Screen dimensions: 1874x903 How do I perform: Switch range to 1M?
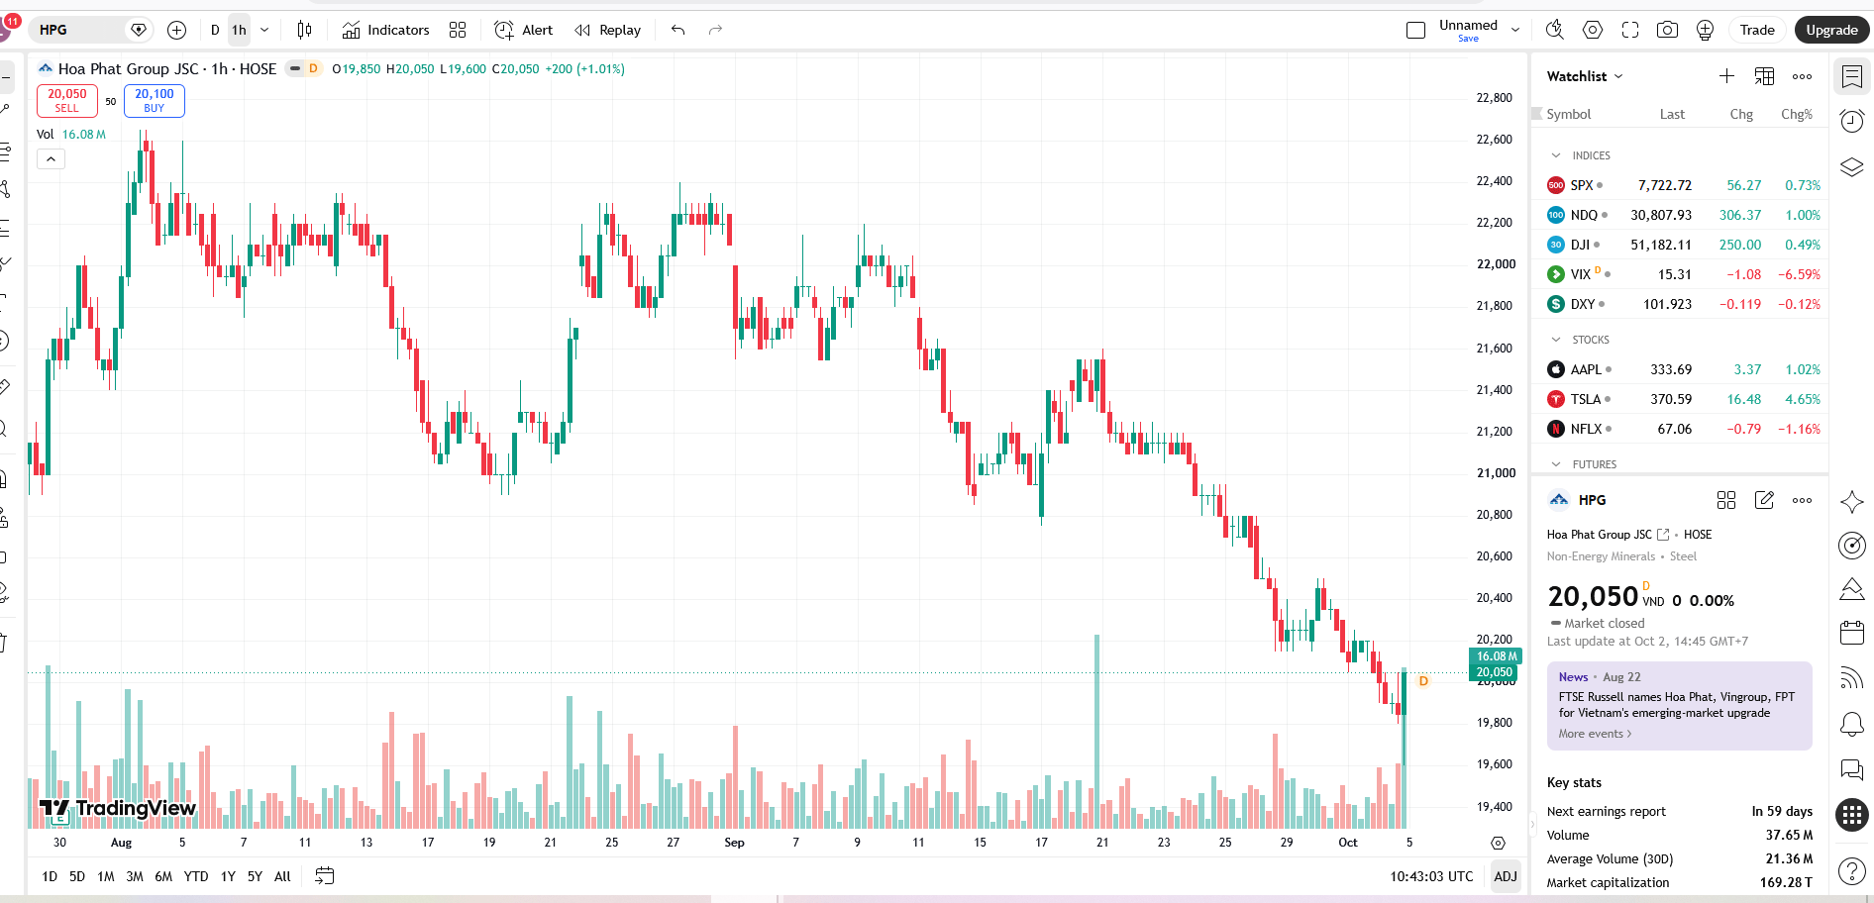pos(106,876)
